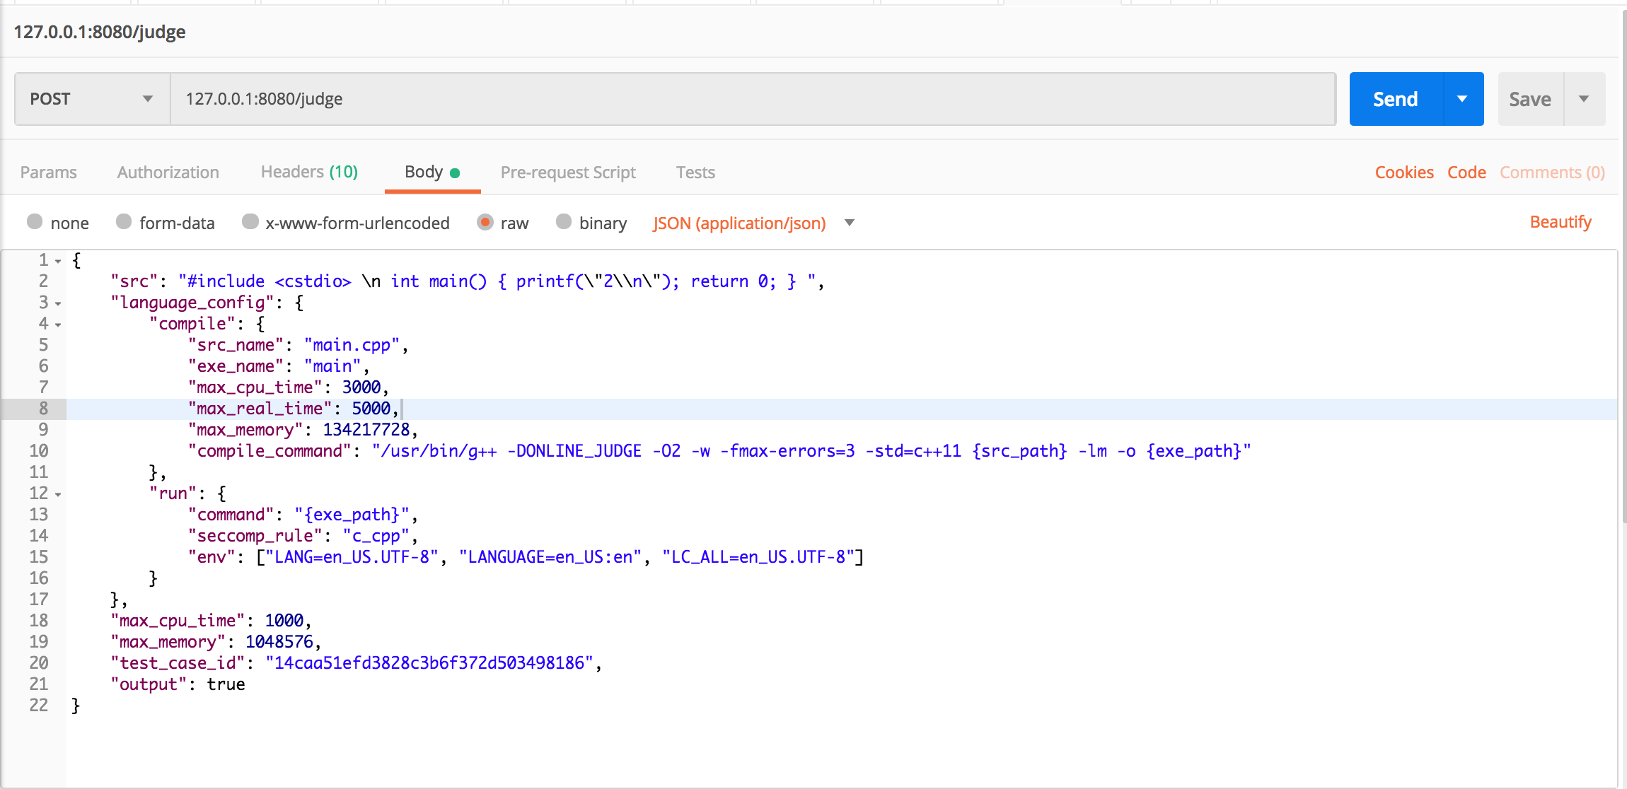Open the Code snippet link
Screen dimensions: 1627x789
[x=1466, y=173]
